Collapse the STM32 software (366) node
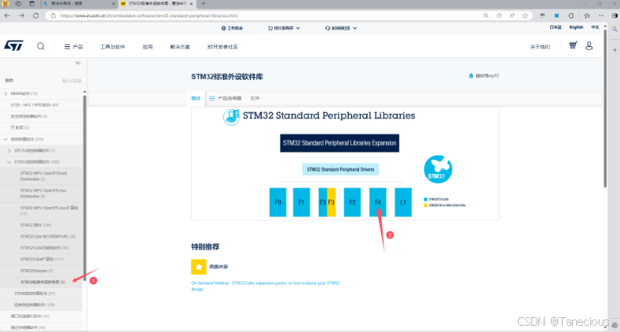This screenshot has height=332, width=620. tap(9, 162)
